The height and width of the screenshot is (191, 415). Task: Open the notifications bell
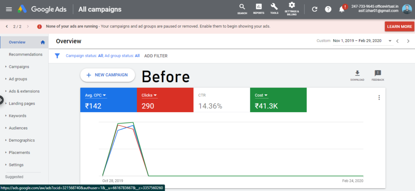(342, 9)
